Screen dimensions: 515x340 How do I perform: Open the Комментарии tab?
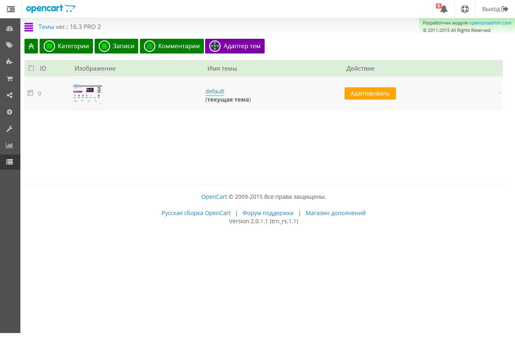coord(172,46)
